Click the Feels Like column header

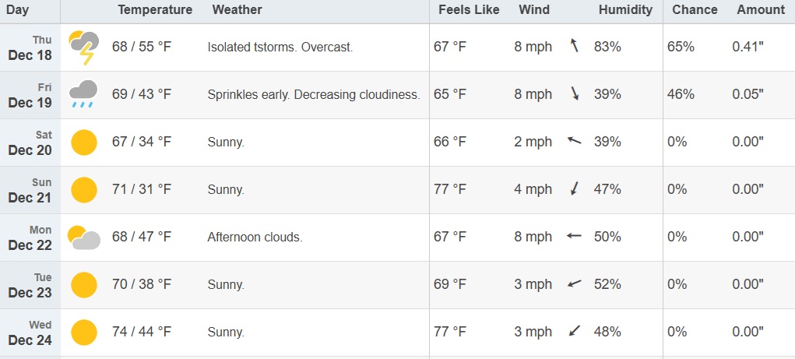tap(464, 10)
